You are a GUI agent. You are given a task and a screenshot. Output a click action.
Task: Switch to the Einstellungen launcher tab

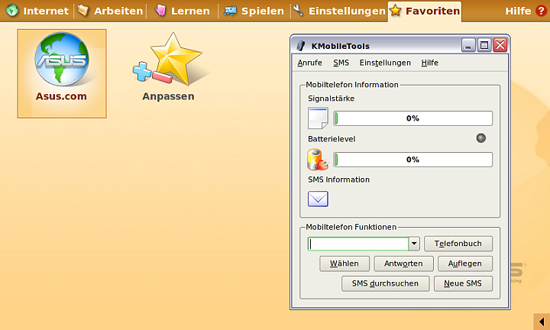tap(339, 11)
